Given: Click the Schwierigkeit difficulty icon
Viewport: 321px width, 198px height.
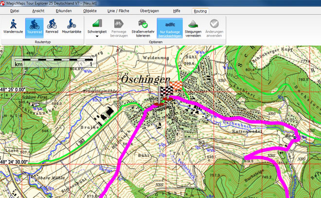Looking at the screenshot, I should 97,23.
